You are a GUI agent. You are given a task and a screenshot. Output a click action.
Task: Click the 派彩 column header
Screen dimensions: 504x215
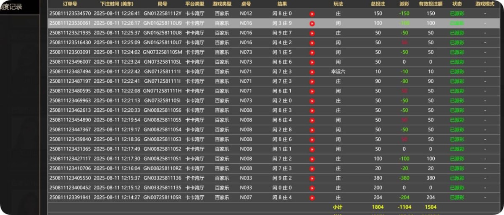404,4
